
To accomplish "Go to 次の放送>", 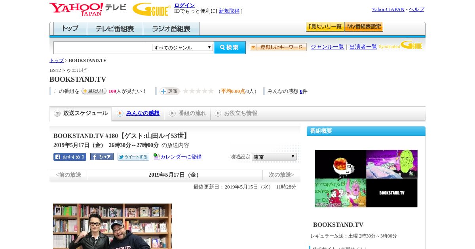I will 281,175.
